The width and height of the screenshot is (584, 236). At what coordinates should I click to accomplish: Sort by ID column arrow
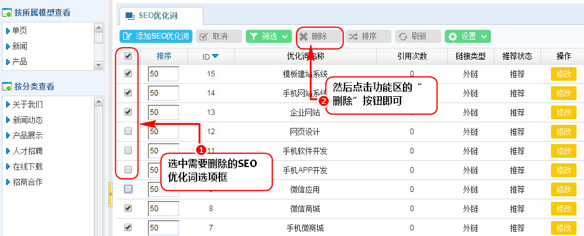click(215, 57)
